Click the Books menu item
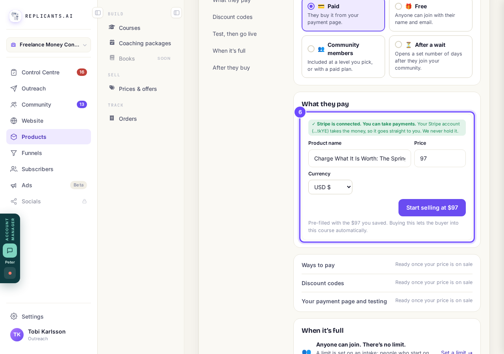504x354 pixels. pyautogui.click(x=140, y=58)
